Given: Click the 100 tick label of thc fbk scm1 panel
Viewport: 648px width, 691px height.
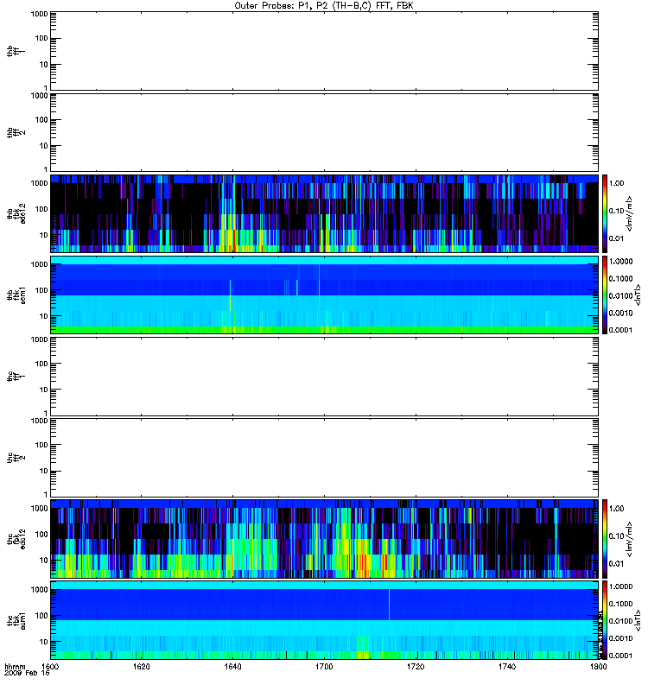Looking at the screenshot, I should [x=41, y=616].
